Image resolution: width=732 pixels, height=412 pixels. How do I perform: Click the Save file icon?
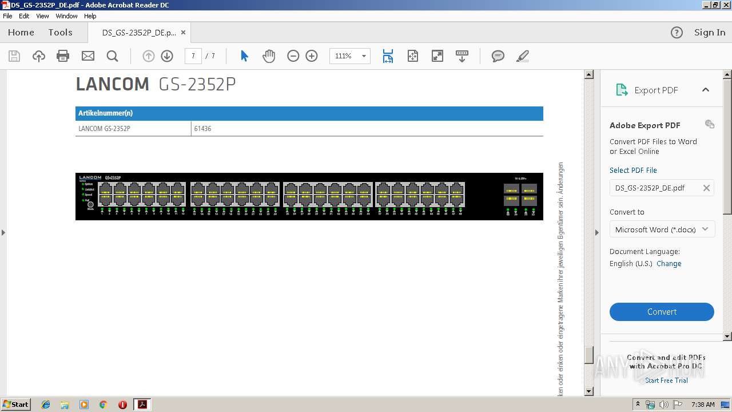pyautogui.click(x=14, y=56)
